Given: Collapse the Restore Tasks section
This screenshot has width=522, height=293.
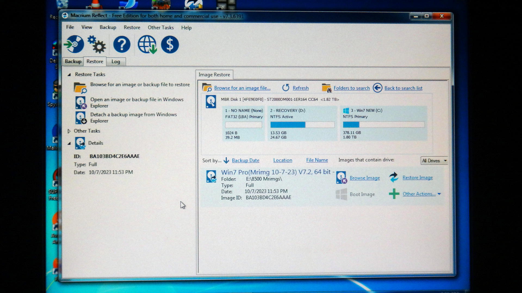Looking at the screenshot, I should click(x=69, y=74).
